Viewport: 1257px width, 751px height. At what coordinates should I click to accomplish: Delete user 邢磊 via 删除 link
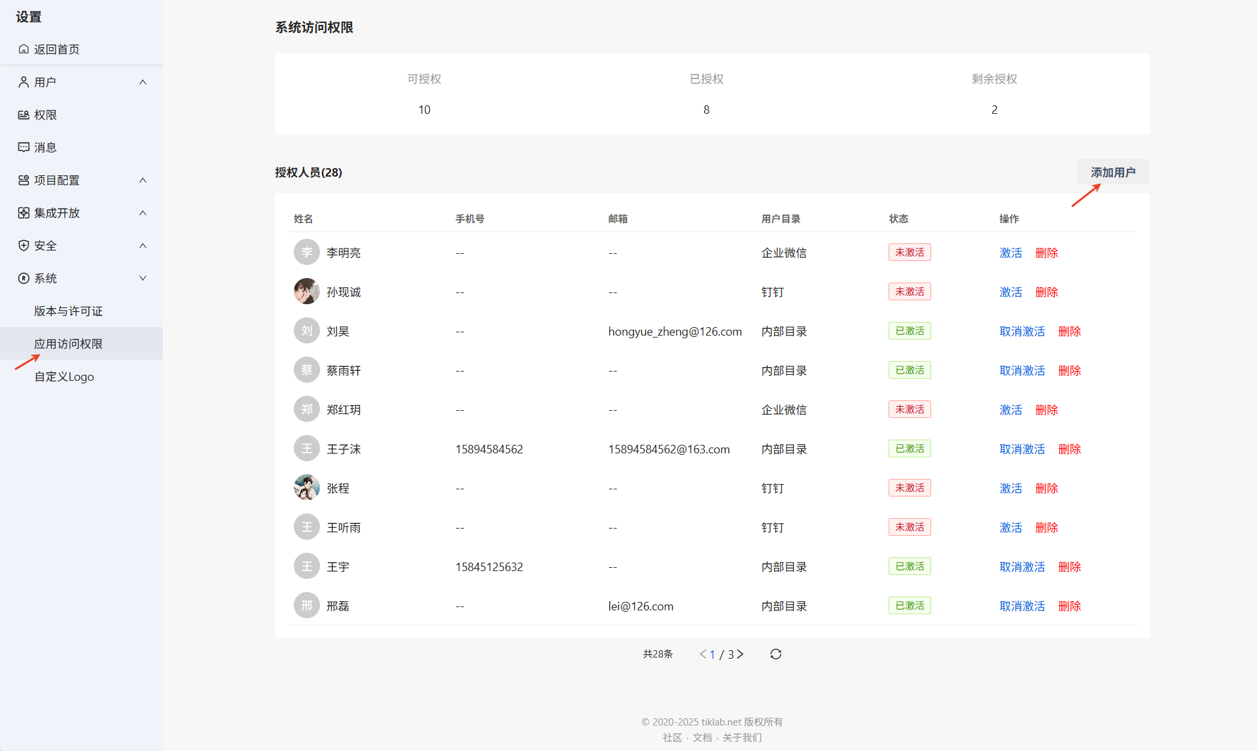[x=1069, y=606]
